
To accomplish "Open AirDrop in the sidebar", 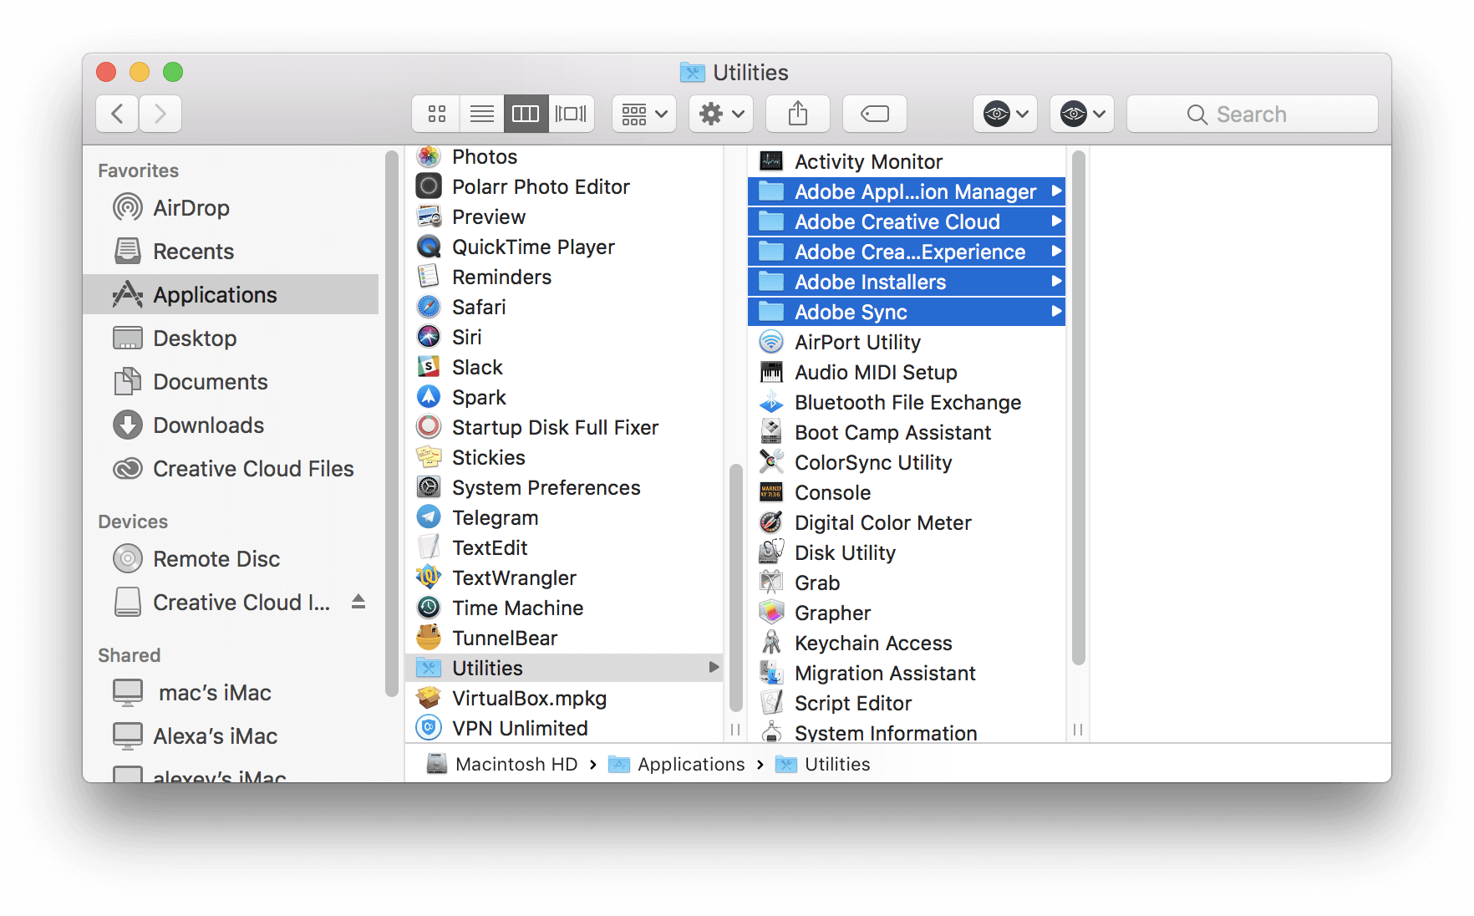I will [x=231, y=208].
